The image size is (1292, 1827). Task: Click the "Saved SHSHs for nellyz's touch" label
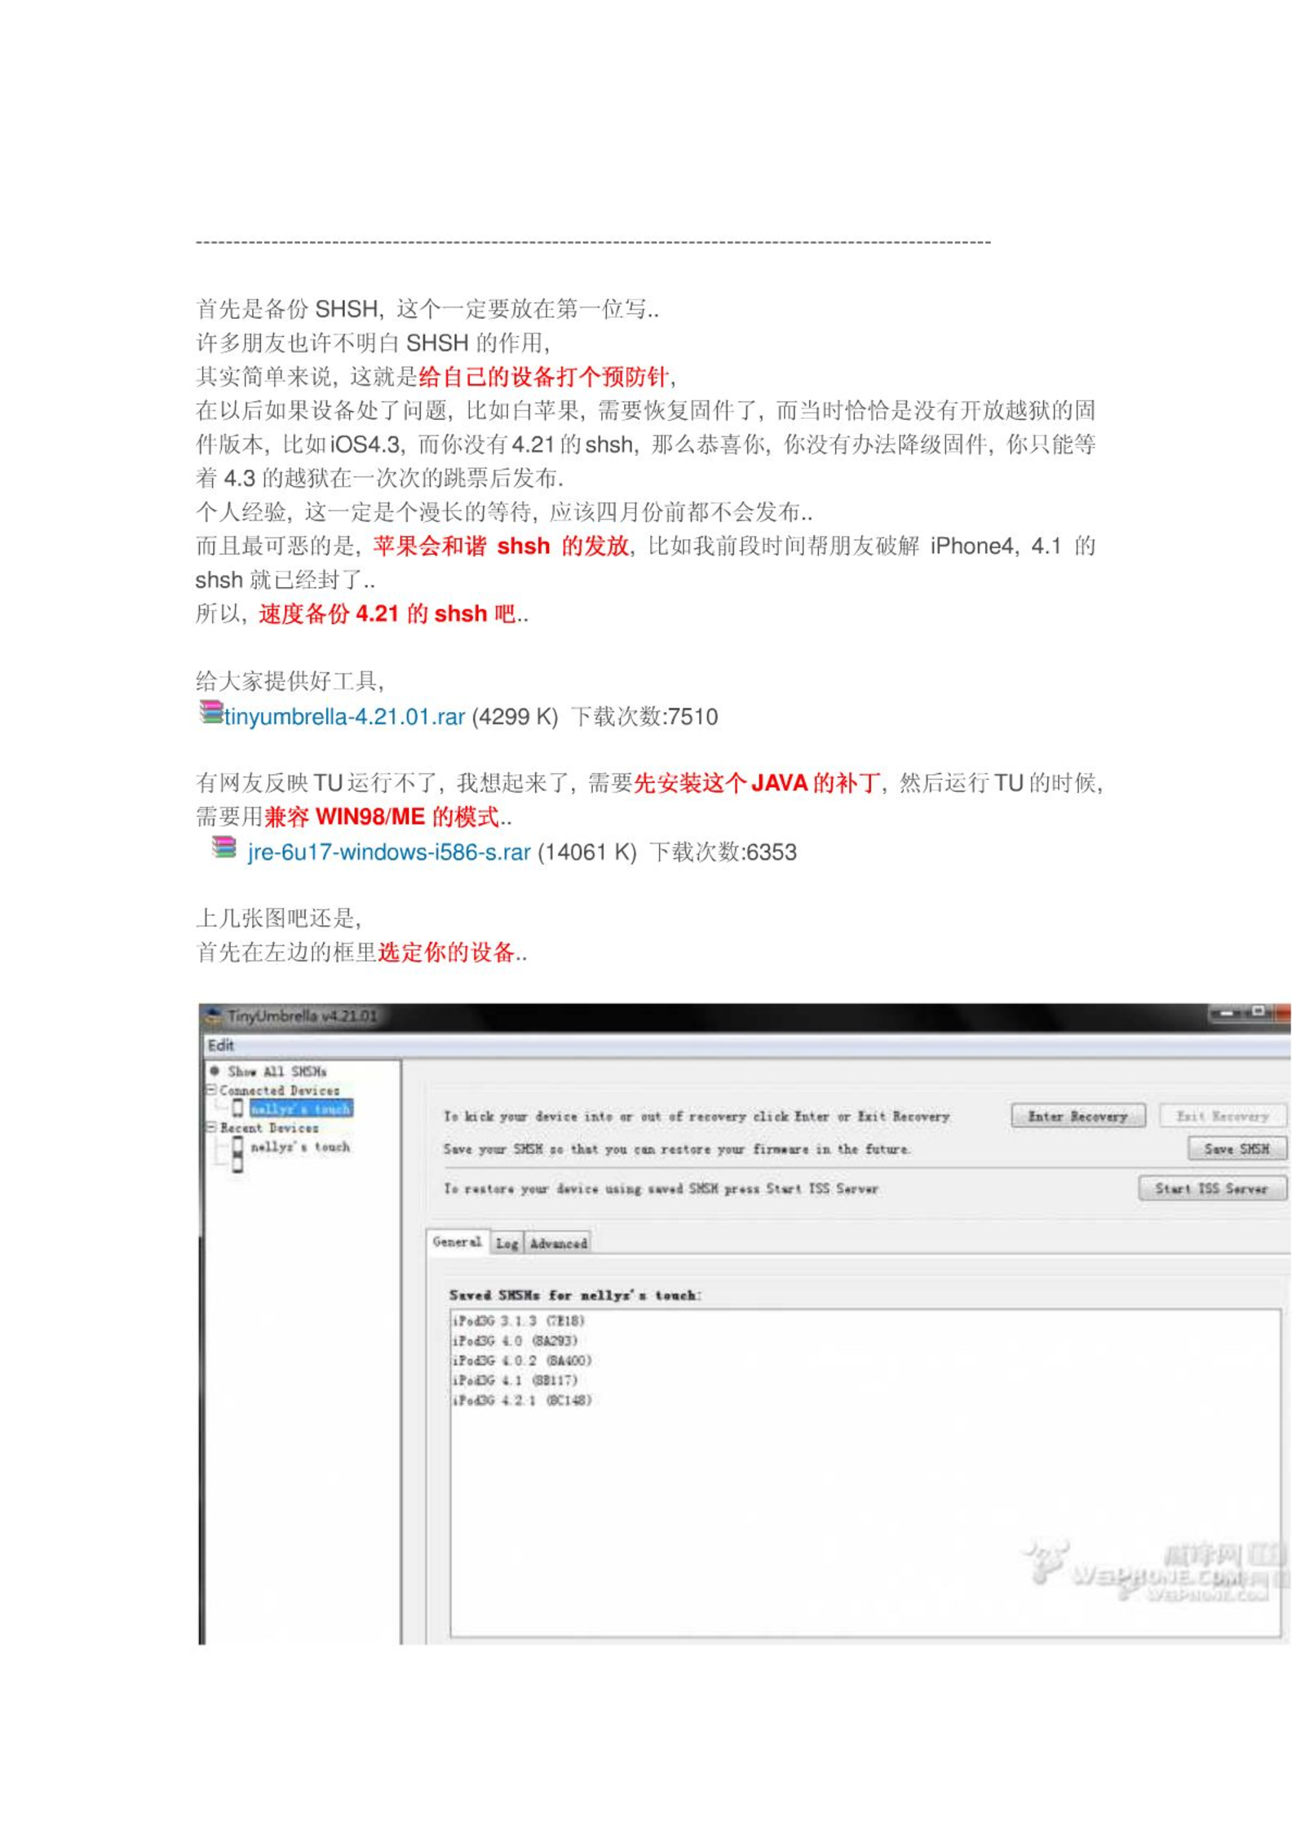pos(575,1294)
